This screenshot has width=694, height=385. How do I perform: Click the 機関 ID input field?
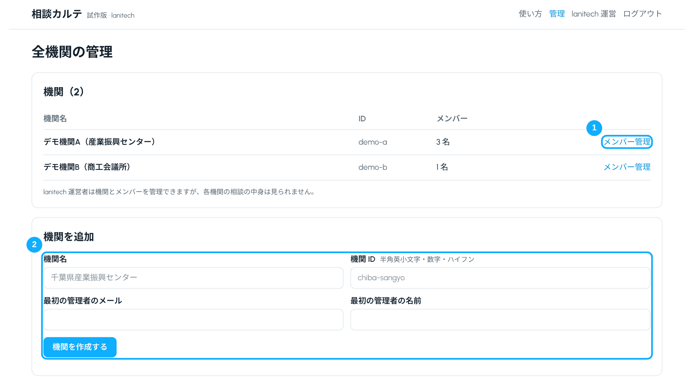pyautogui.click(x=500, y=278)
